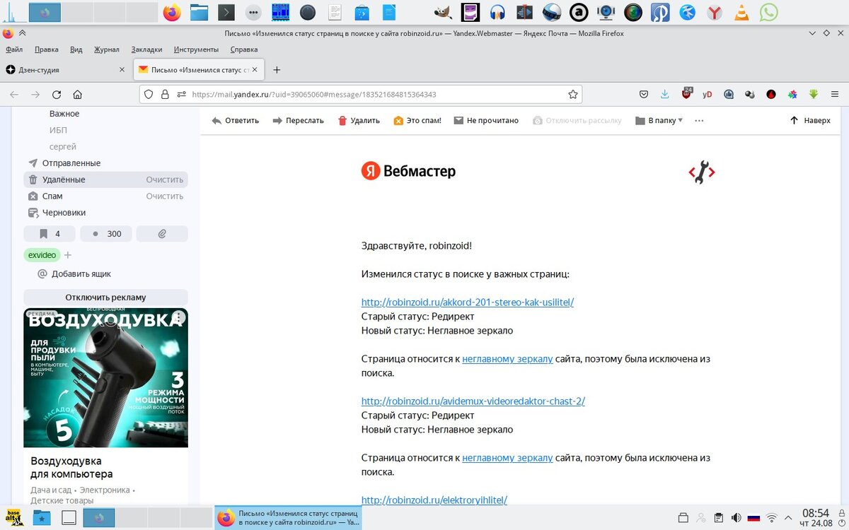849x530 pixels.
Task: Open the Инструменты menu
Action: pos(196,49)
